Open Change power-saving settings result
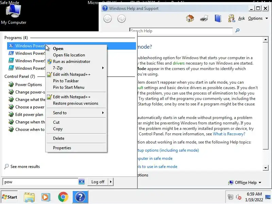The height and width of the screenshot is (204, 272). pos(27,92)
